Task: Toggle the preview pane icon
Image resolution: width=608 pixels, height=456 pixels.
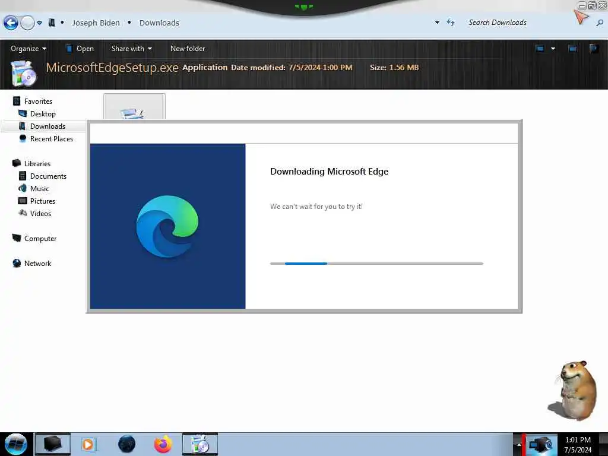Action: 572,49
